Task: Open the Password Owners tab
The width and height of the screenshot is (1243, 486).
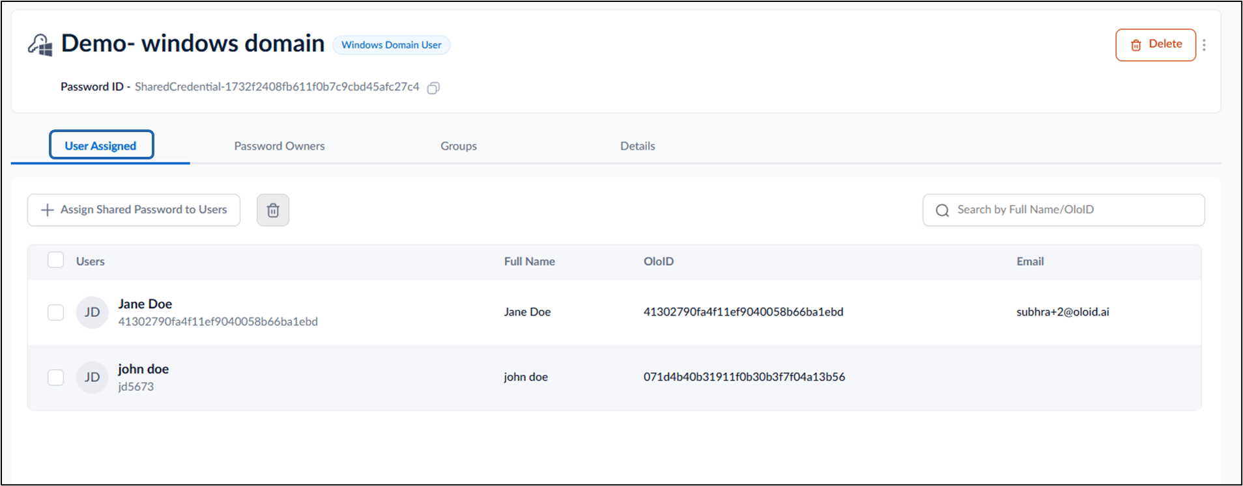Action: tap(279, 146)
